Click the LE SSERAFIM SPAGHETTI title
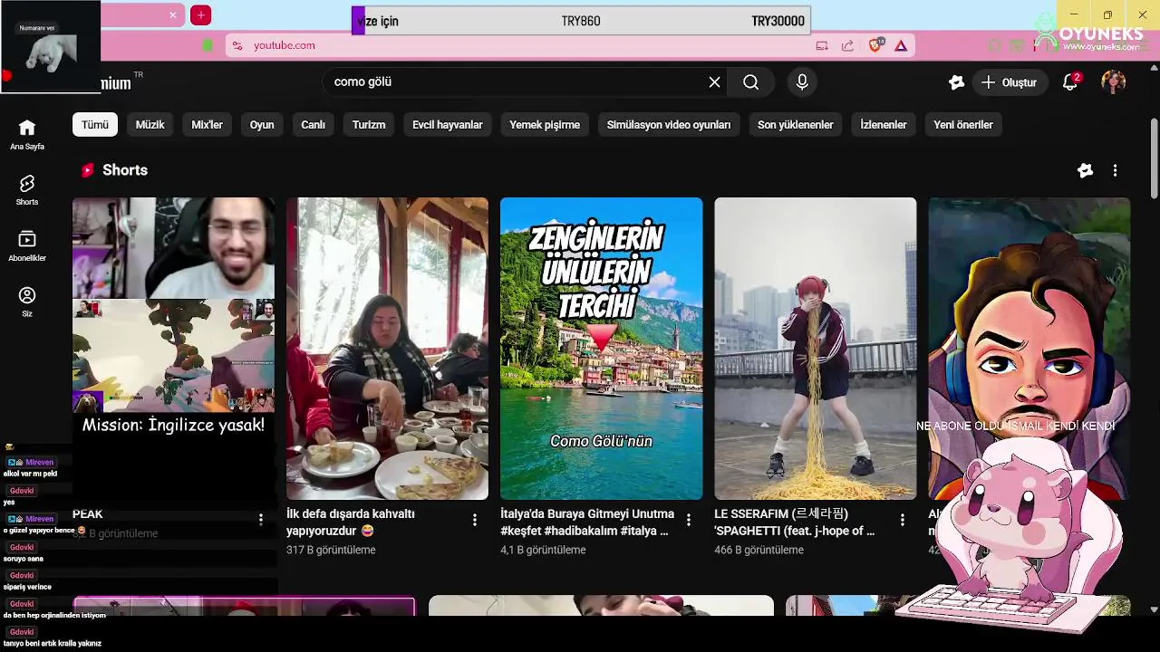The image size is (1160, 652). 795,523
